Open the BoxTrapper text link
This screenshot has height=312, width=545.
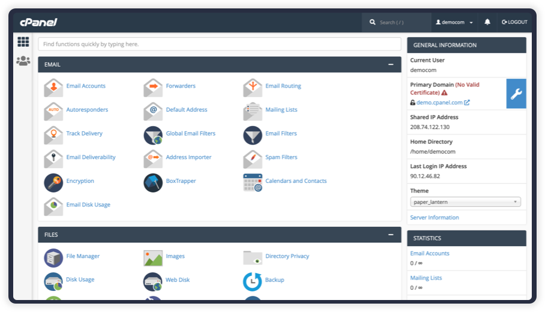[x=181, y=181]
